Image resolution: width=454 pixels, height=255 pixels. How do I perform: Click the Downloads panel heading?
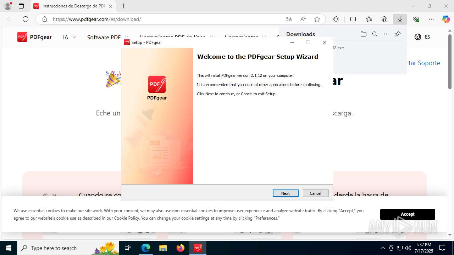tap(300, 34)
